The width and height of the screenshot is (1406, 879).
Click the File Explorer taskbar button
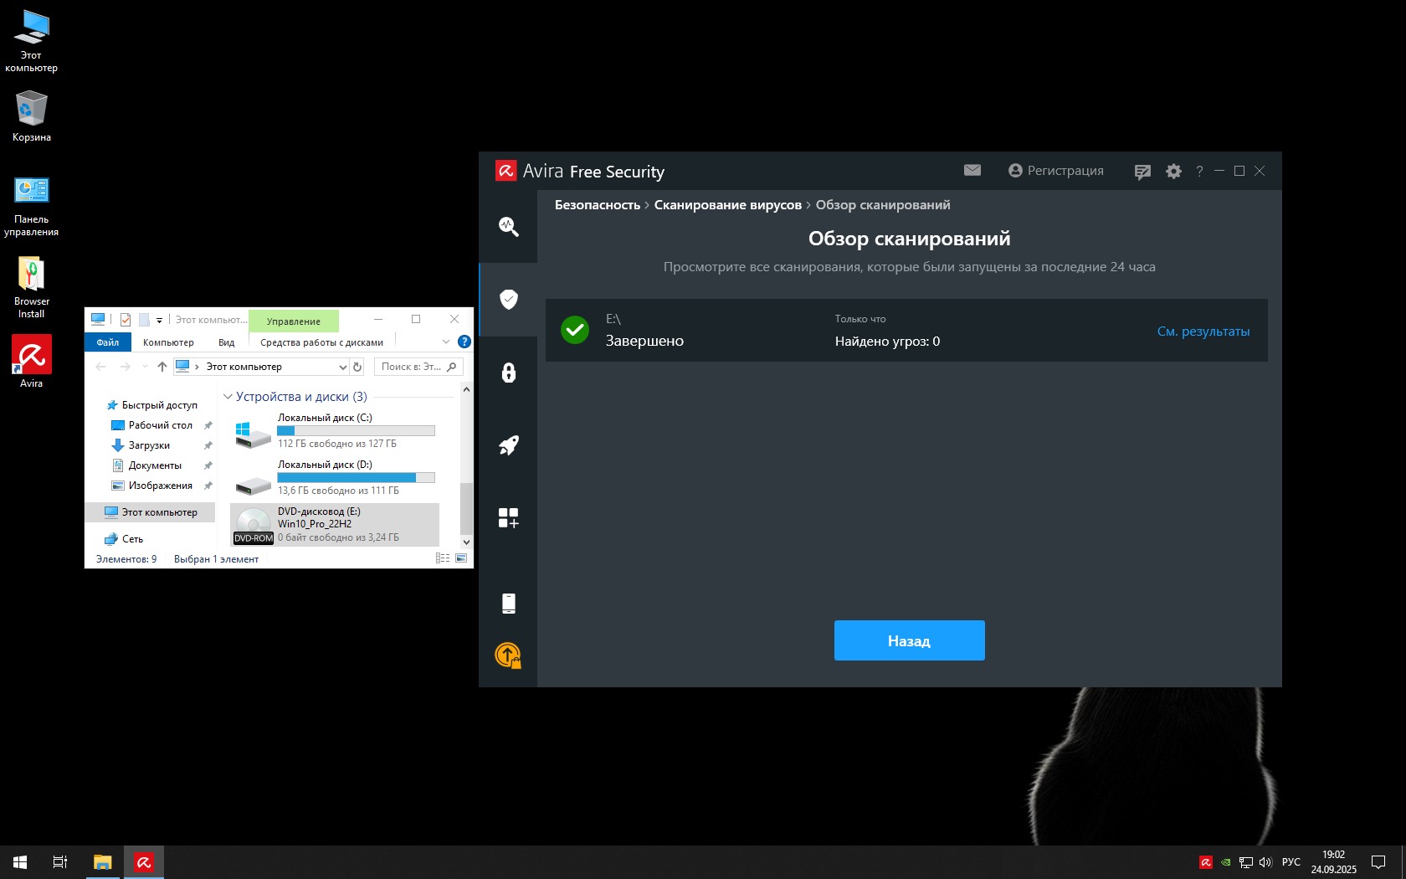(x=102, y=862)
